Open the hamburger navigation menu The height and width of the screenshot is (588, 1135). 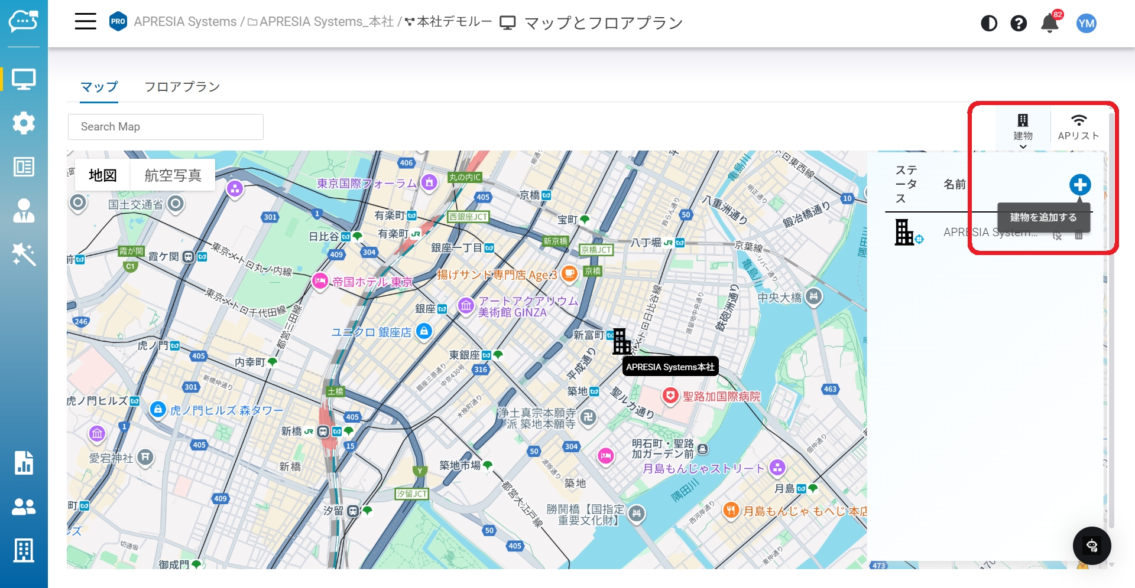pos(85,22)
